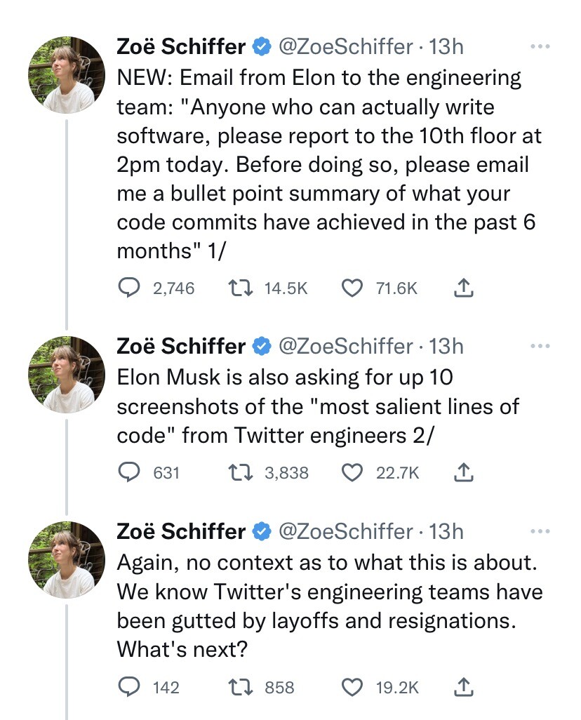Reply to the tweet with 631 replies
This screenshot has height=720, width=581.
tap(128, 473)
